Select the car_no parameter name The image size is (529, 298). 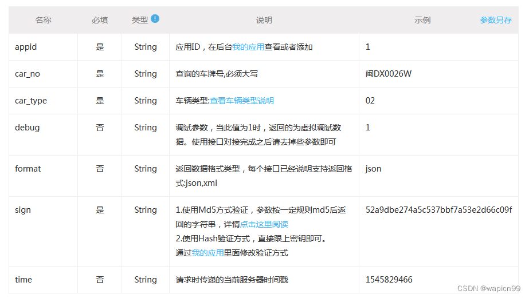[28, 74]
